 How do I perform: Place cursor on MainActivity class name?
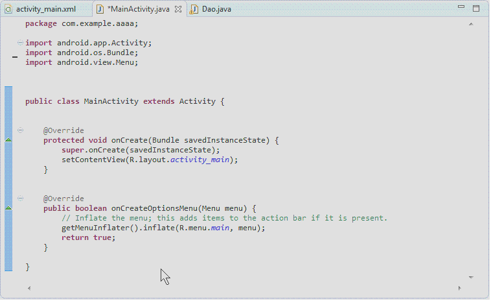(x=111, y=101)
